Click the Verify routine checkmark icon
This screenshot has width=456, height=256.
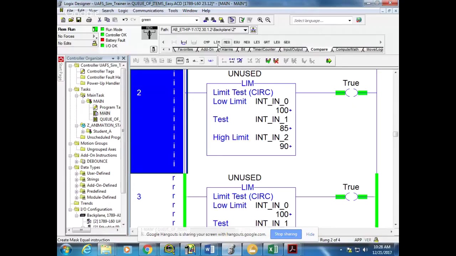[x=242, y=20]
